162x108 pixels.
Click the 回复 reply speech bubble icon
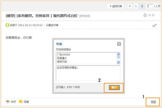(21, 102)
